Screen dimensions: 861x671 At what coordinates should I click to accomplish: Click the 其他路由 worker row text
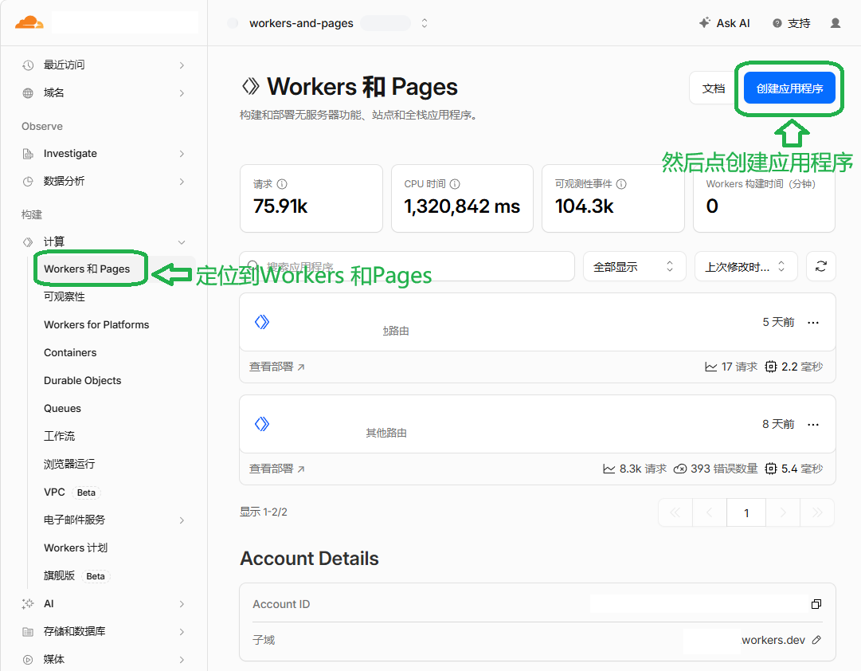[x=386, y=433]
